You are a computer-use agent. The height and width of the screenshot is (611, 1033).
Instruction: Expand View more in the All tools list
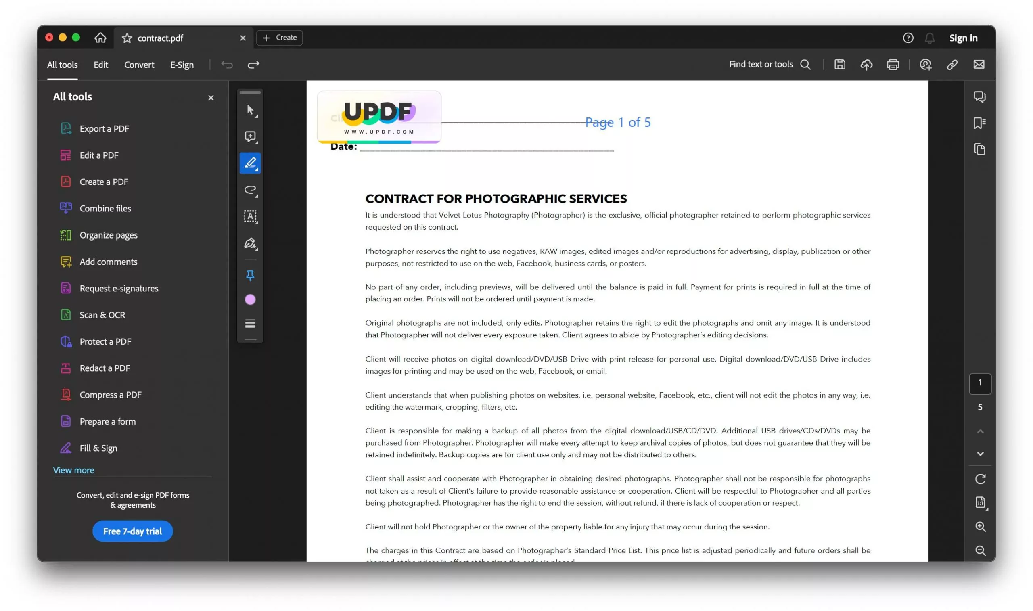tap(74, 470)
